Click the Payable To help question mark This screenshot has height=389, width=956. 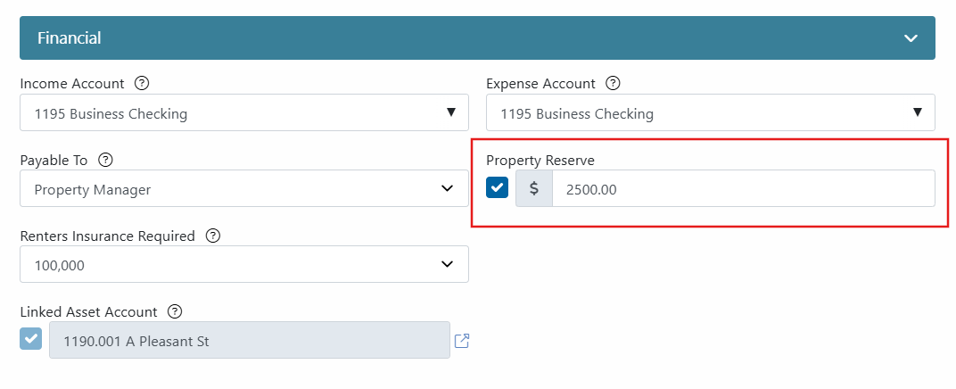point(105,160)
